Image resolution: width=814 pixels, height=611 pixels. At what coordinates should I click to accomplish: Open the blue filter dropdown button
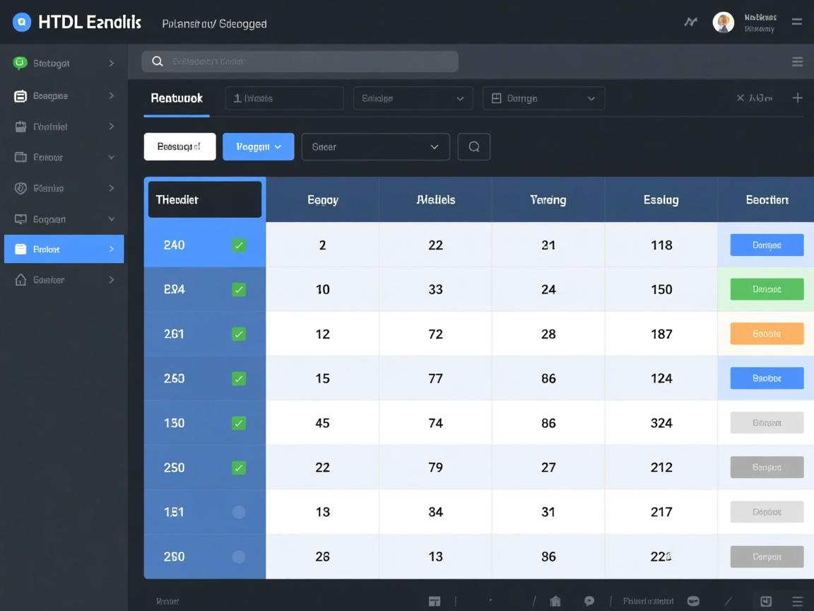[x=258, y=147]
